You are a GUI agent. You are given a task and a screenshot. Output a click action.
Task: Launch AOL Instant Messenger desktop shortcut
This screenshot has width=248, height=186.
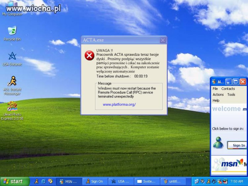coord(12,86)
